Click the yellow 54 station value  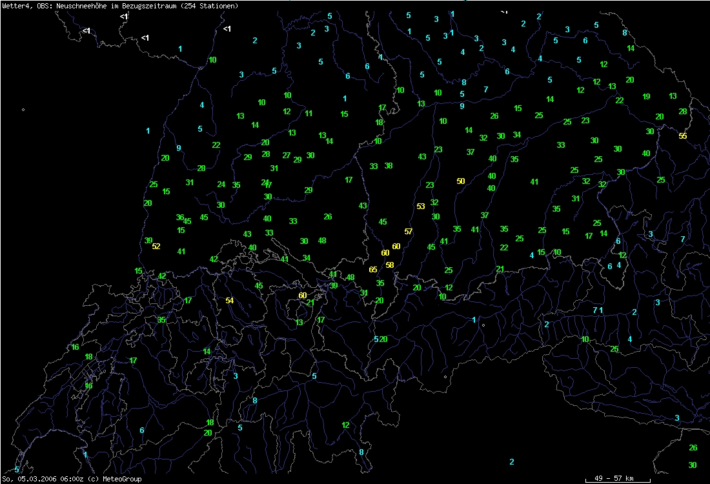[x=229, y=301]
